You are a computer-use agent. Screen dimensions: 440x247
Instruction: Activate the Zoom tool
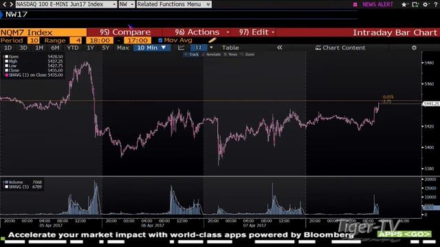click(247, 54)
